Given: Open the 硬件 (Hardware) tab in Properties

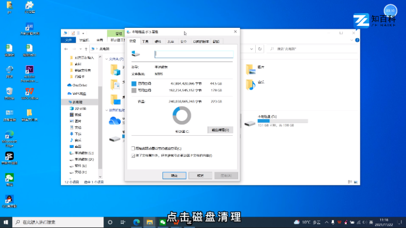Looking at the screenshot, I should click(x=158, y=41).
